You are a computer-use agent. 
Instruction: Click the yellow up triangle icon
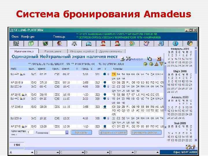157,64
